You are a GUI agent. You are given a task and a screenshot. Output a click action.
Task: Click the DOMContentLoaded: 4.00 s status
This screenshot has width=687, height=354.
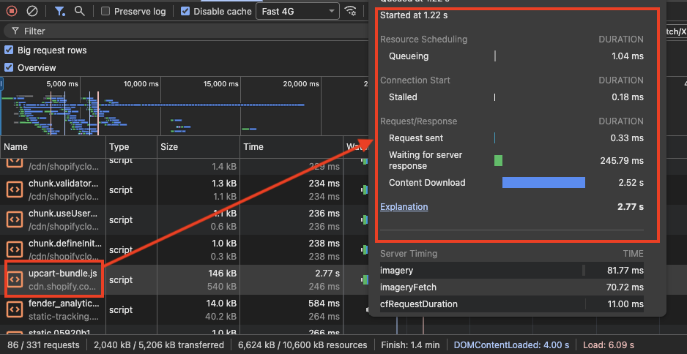click(x=511, y=345)
